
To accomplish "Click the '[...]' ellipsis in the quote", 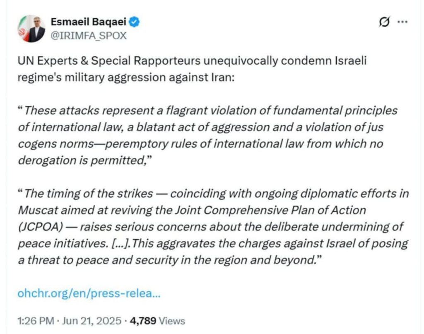I will [x=121, y=244].
